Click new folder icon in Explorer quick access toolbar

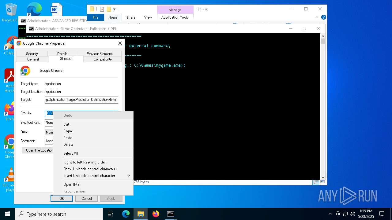click(x=109, y=9)
